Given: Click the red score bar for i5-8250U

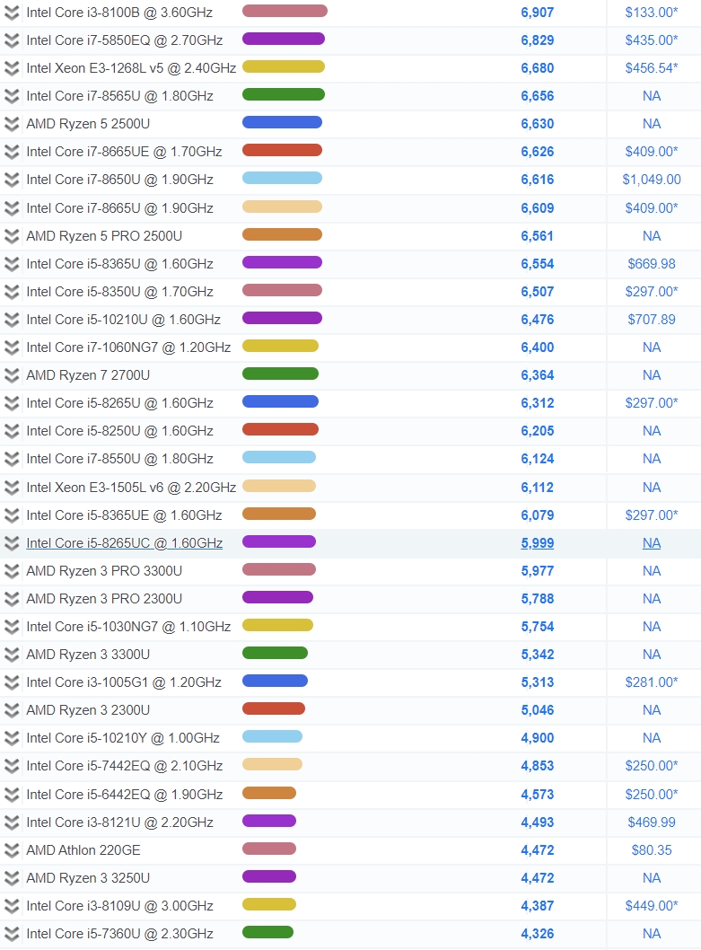Looking at the screenshot, I should [281, 429].
